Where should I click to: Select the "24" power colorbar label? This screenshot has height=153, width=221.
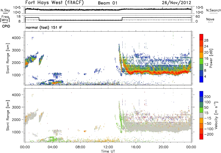pyautogui.click(x=206, y=46)
